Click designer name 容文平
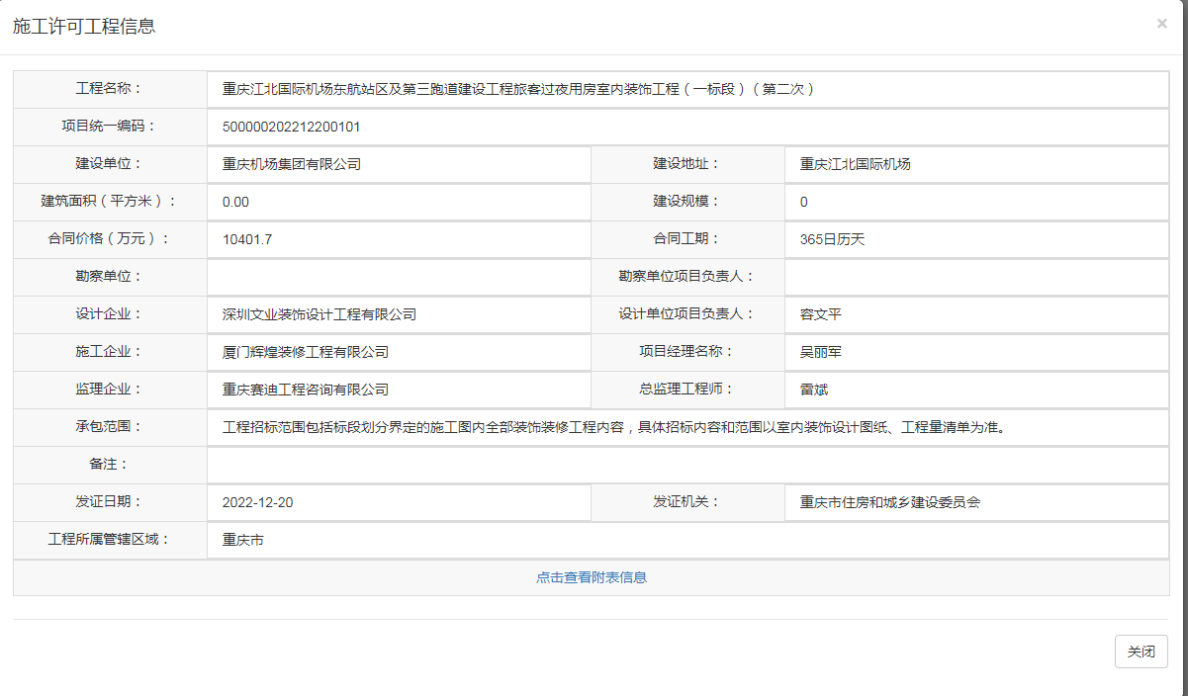 point(821,314)
